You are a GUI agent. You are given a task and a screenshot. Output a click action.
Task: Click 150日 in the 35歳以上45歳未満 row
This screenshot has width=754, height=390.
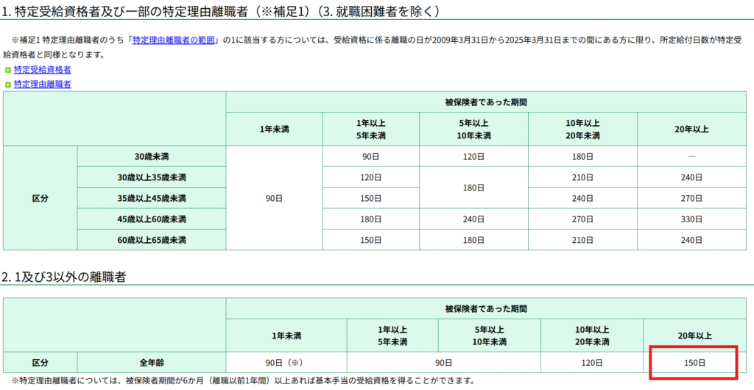(x=371, y=198)
